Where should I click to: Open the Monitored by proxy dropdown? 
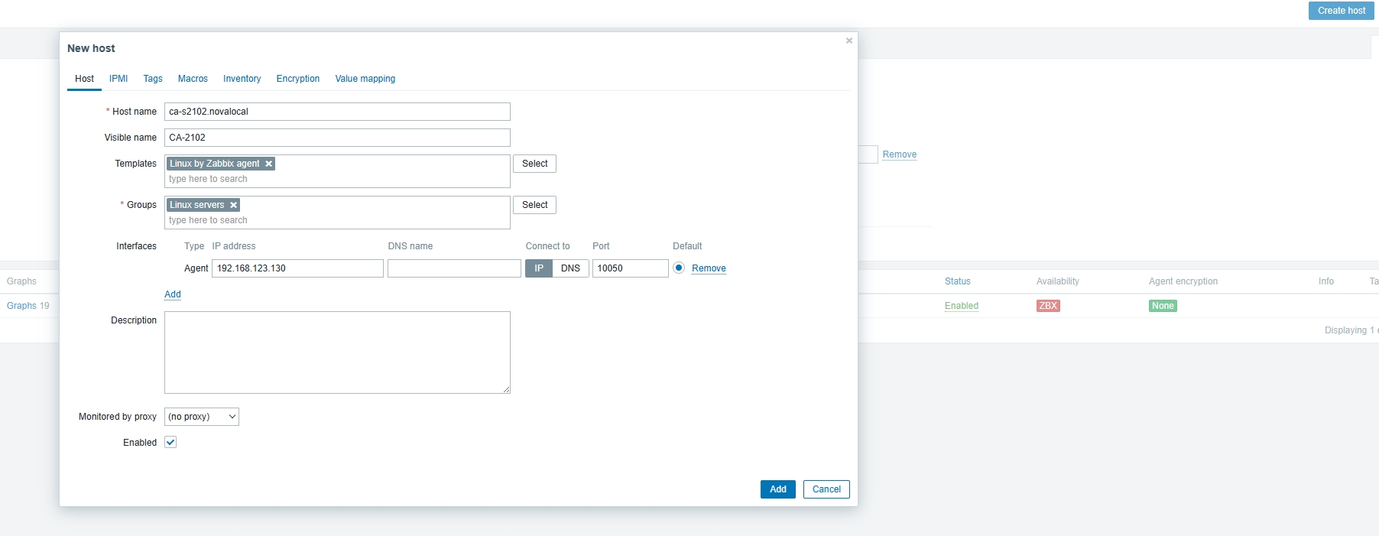(x=202, y=417)
